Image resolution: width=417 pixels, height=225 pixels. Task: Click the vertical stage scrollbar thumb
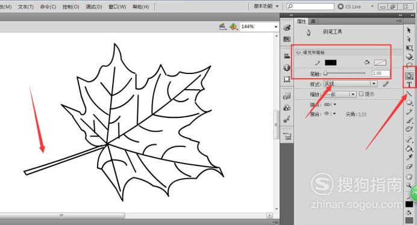[276, 125]
